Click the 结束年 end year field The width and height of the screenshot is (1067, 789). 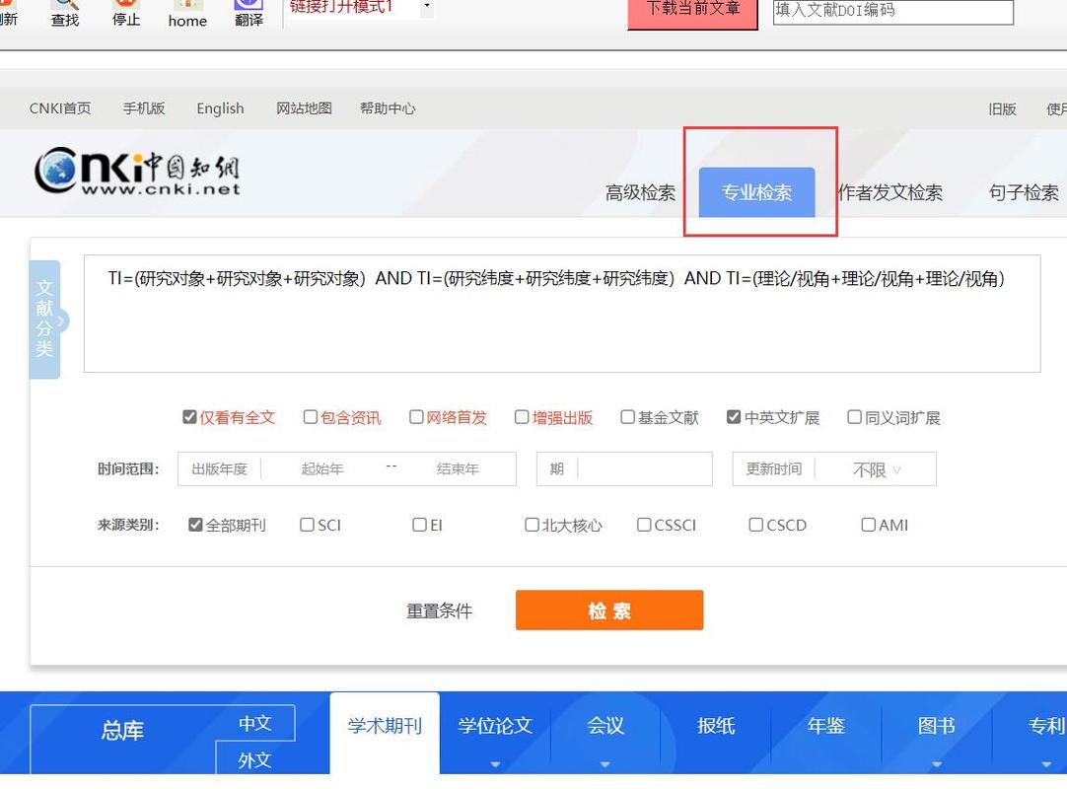[x=458, y=469]
